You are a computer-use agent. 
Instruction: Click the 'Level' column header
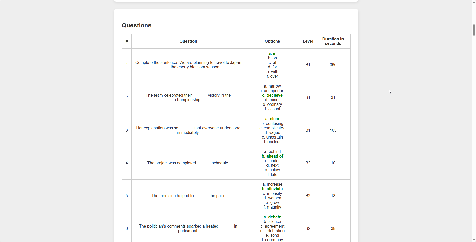coord(308,41)
